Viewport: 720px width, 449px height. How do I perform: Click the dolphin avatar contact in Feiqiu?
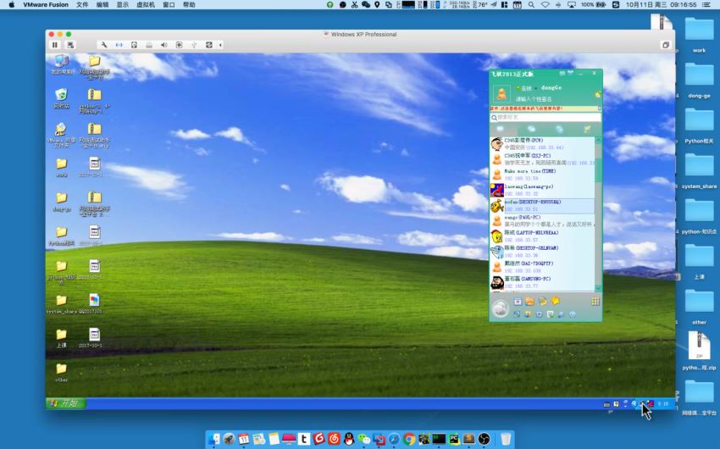coord(497,252)
